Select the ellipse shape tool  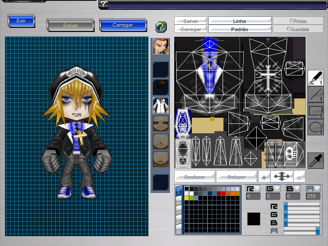tap(315, 127)
